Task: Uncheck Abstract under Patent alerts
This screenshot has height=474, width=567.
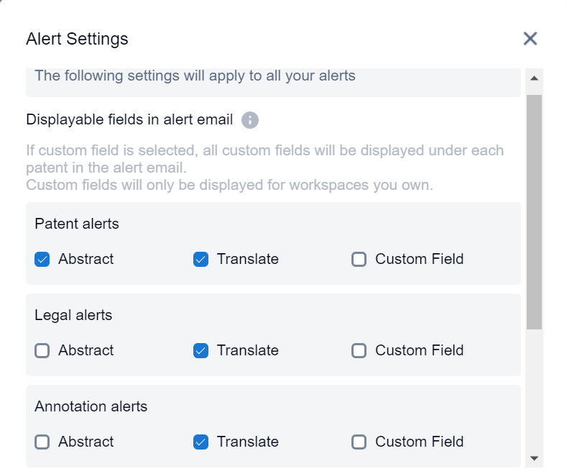Action: tap(42, 260)
